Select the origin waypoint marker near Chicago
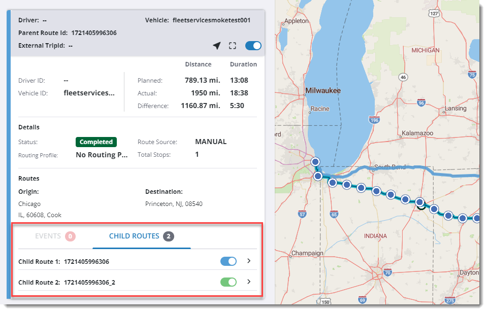 [315, 161]
